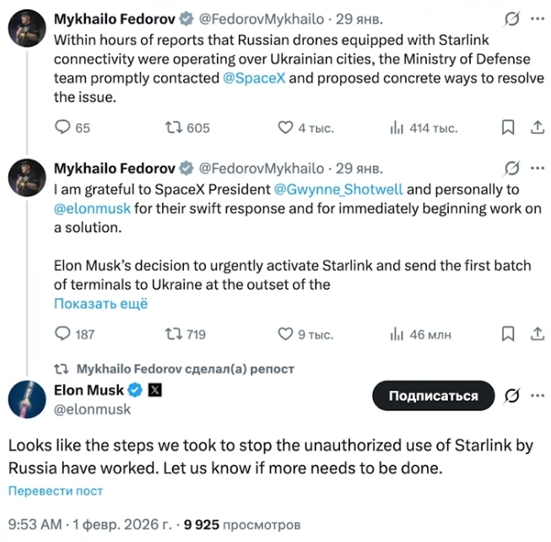This screenshot has height=542, width=551.
Task: View analytics of 414 тыс. views tweet
Action: click(397, 127)
